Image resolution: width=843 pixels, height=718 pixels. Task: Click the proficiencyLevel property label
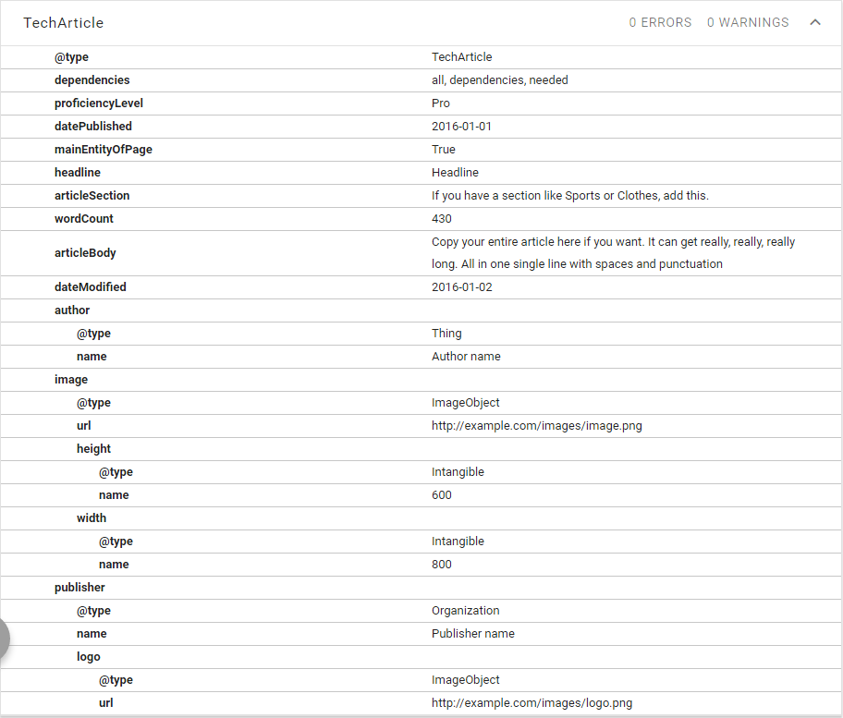click(x=99, y=103)
